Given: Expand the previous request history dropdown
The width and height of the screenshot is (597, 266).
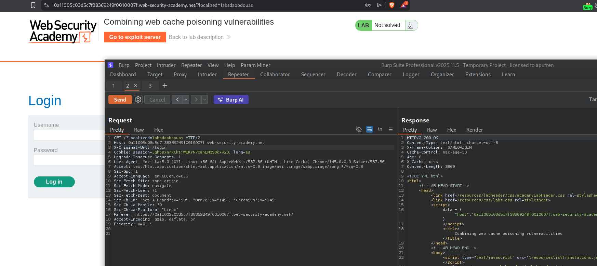Looking at the screenshot, I should point(186,99).
